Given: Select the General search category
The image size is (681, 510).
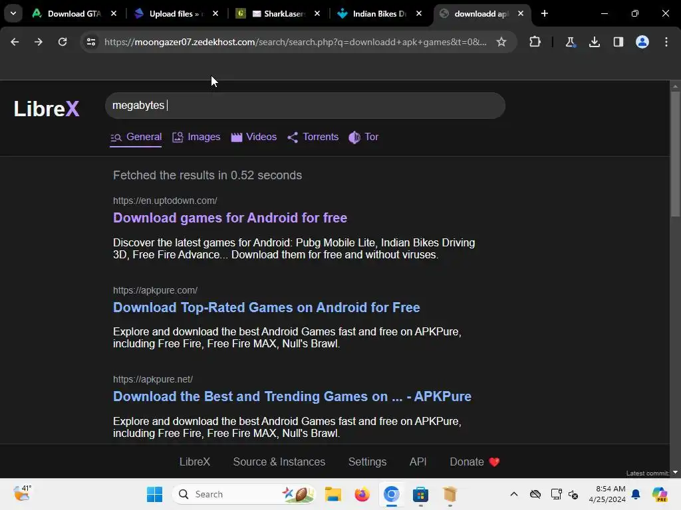Looking at the screenshot, I should (x=136, y=137).
